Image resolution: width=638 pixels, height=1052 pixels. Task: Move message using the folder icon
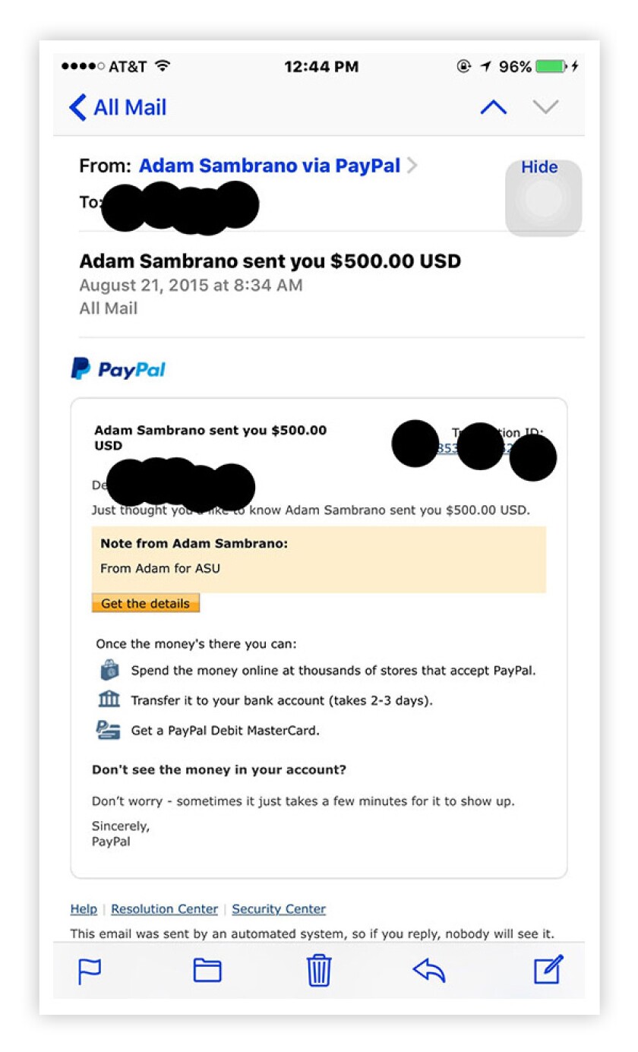point(207,970)
